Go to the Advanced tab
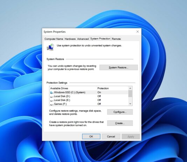Screen dimensions: 187x162 83,39
